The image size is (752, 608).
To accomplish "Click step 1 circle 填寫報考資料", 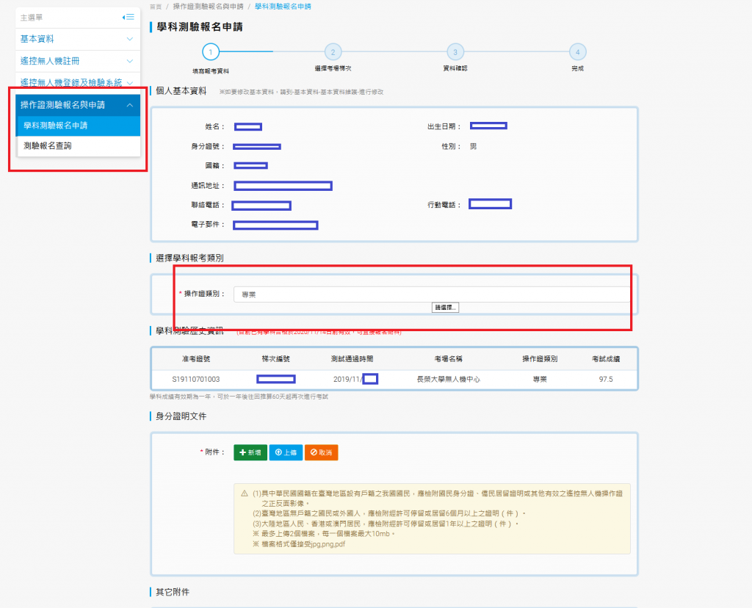I will [211, 52].
